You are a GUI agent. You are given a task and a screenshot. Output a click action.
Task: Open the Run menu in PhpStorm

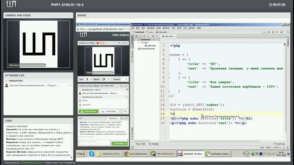(x=174, y=28)
